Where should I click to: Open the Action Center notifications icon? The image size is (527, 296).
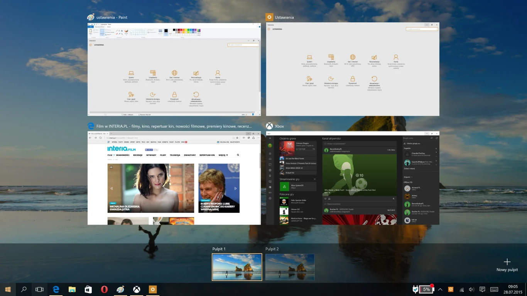point(482,289)
